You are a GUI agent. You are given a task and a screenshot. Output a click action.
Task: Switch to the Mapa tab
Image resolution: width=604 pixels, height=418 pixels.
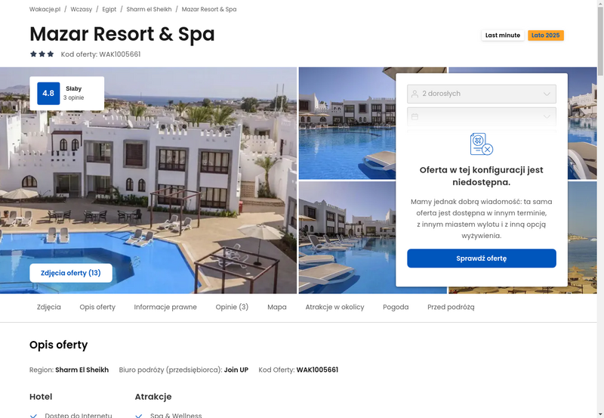point(277,307)
